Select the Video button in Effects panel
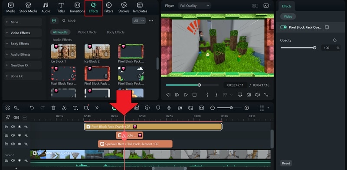 (288, 16)
